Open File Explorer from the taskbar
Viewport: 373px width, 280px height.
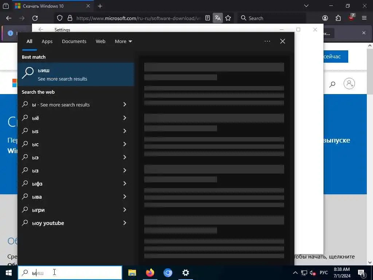tap(132, 273)
